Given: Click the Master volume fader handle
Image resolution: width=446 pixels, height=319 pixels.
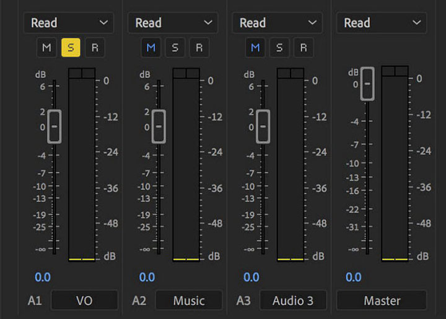Looking at the screenshot, I should click(367, 83).
